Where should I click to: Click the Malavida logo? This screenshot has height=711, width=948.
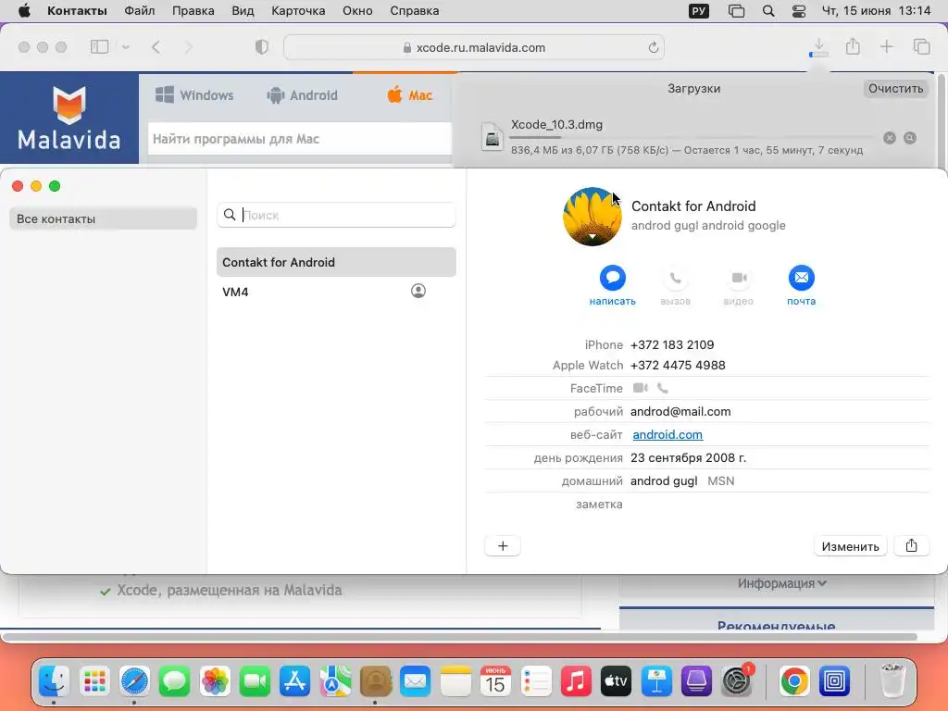69,118
